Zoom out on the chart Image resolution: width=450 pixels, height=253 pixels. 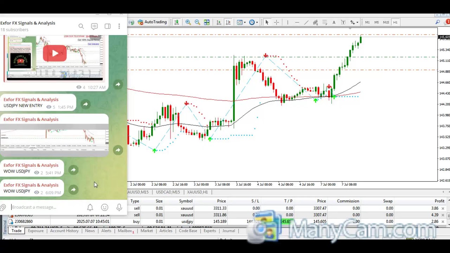click(x=197, y=22)
